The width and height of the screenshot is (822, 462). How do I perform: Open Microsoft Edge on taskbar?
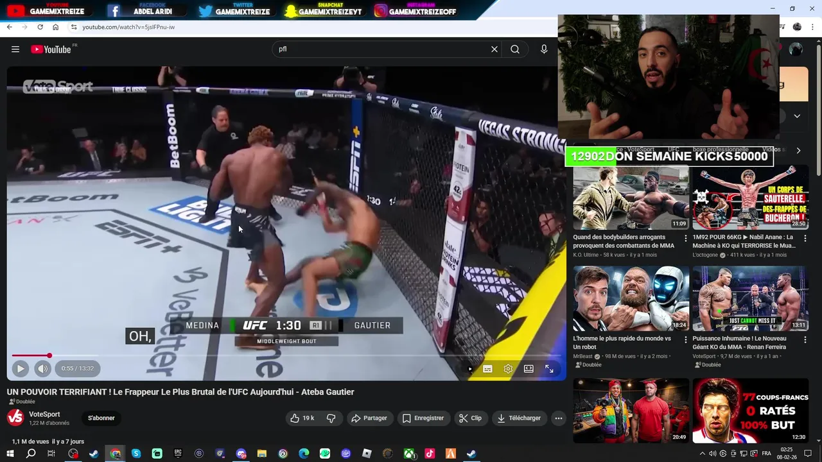pyautogui.click(x=304, y=454)
